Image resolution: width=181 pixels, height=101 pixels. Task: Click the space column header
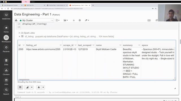click(145, 45)
